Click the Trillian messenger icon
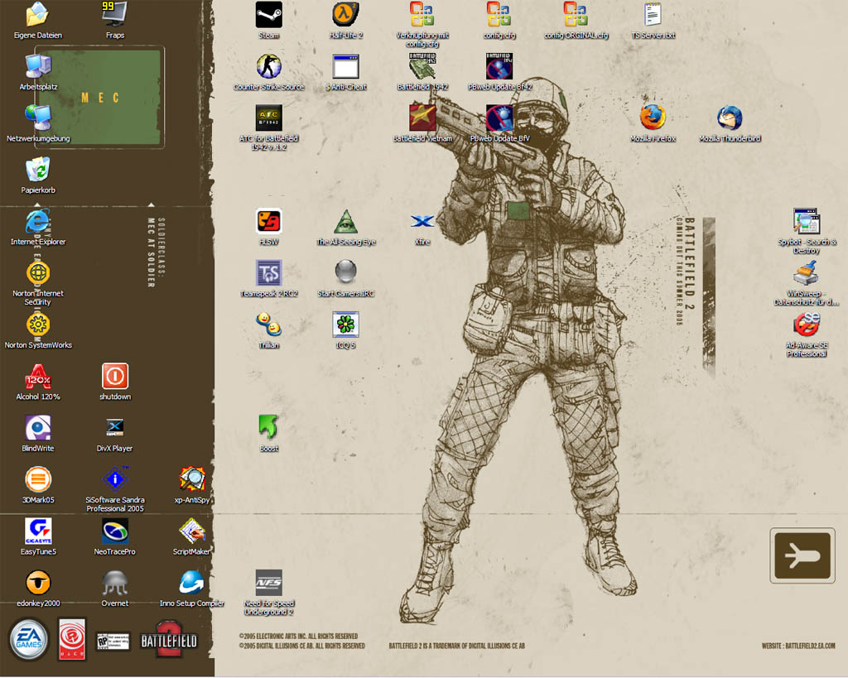Screen dimensions: 848x678 coord(269,325)
